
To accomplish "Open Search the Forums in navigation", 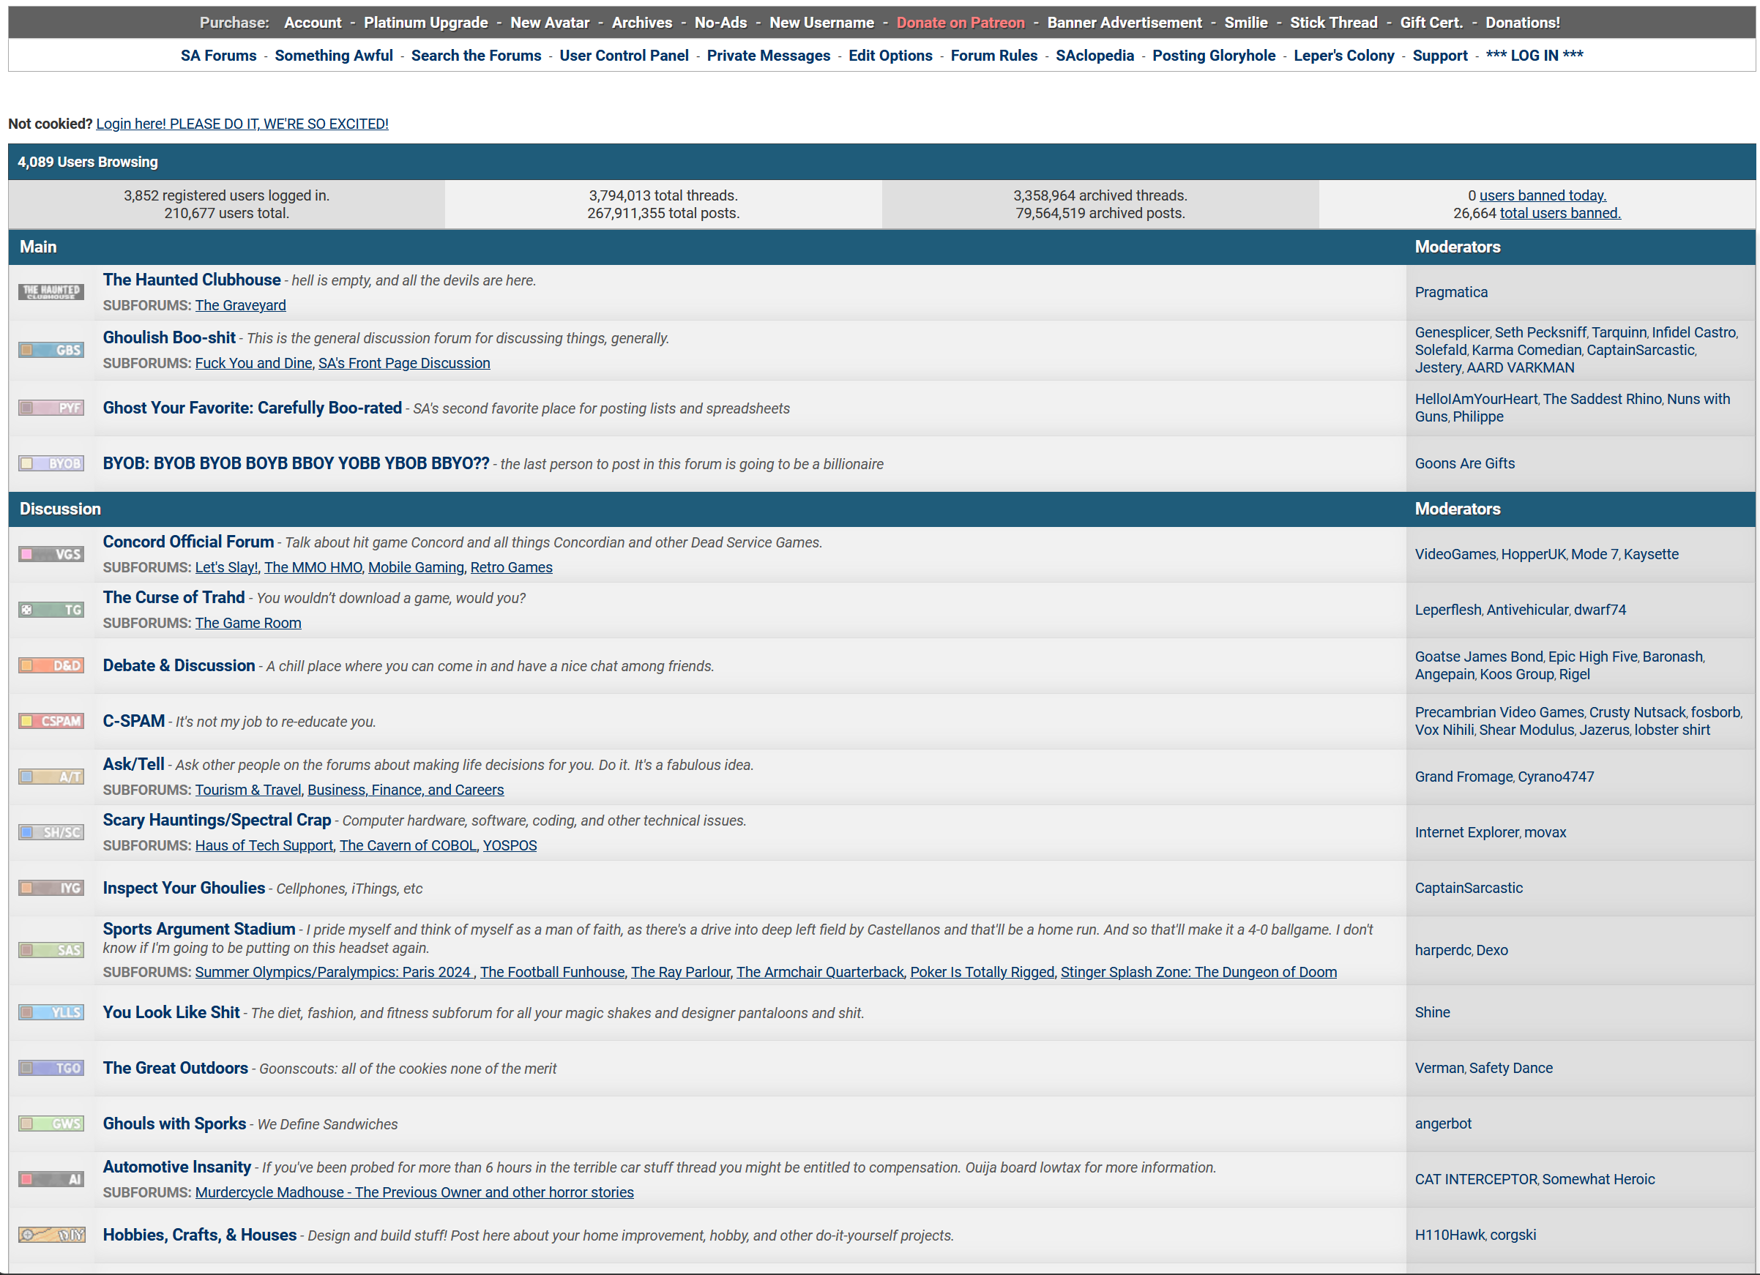I will tap(476, 55).
